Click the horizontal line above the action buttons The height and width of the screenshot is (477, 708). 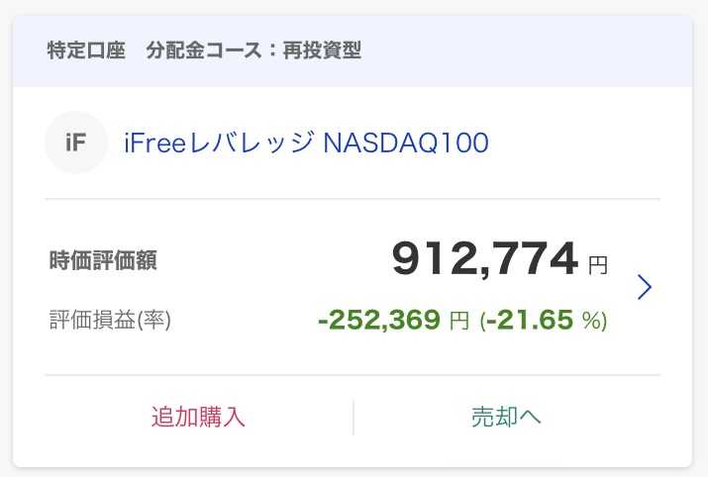(x=353, y=374)
